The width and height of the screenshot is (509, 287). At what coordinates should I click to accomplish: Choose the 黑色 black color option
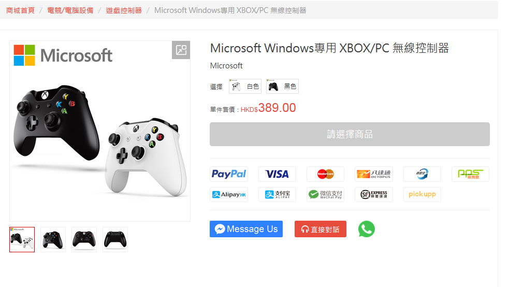click(282, 87)
